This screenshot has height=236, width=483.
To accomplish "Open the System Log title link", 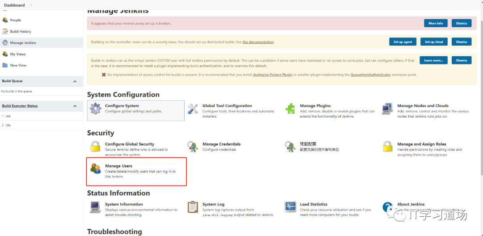I will click(213, 204).
